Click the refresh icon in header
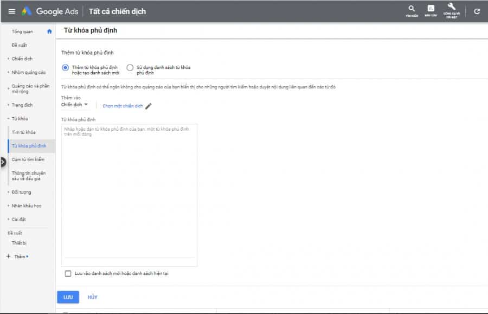The width and height of the screenshot is (488, 314). [x=477, y=11]
